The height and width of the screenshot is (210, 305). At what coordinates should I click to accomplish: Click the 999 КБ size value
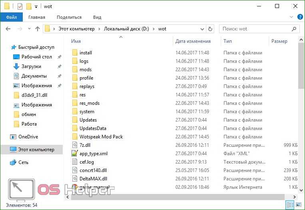(291, 145)
